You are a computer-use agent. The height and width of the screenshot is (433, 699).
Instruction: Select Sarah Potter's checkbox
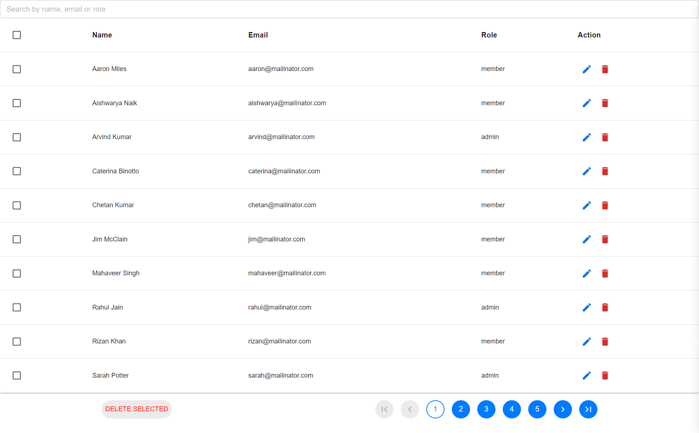[x=17, y=375]
